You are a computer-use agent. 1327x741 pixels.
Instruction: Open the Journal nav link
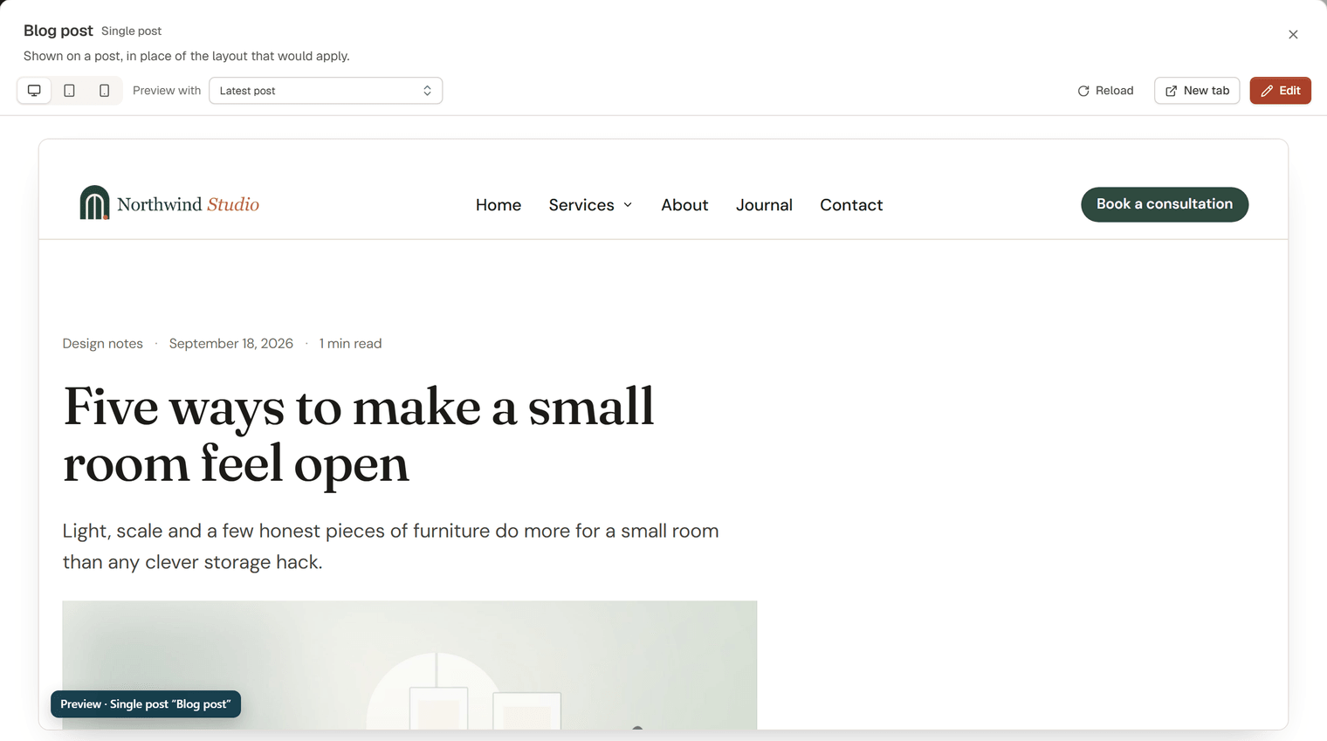[764, 205]
